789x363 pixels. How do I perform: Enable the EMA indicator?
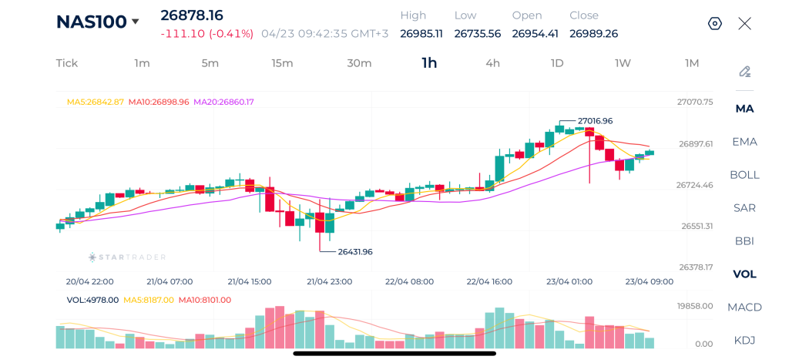pyautogui.click(x=744, y=142)
